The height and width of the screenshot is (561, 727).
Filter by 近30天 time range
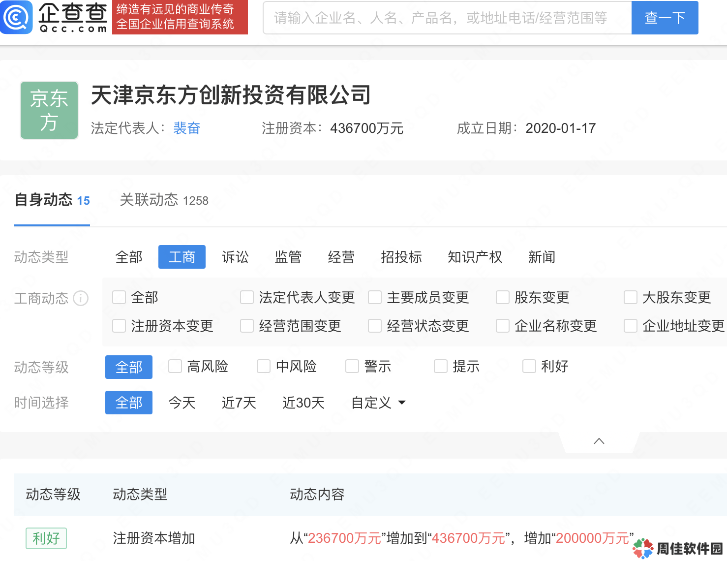click(x=303, y=403)
